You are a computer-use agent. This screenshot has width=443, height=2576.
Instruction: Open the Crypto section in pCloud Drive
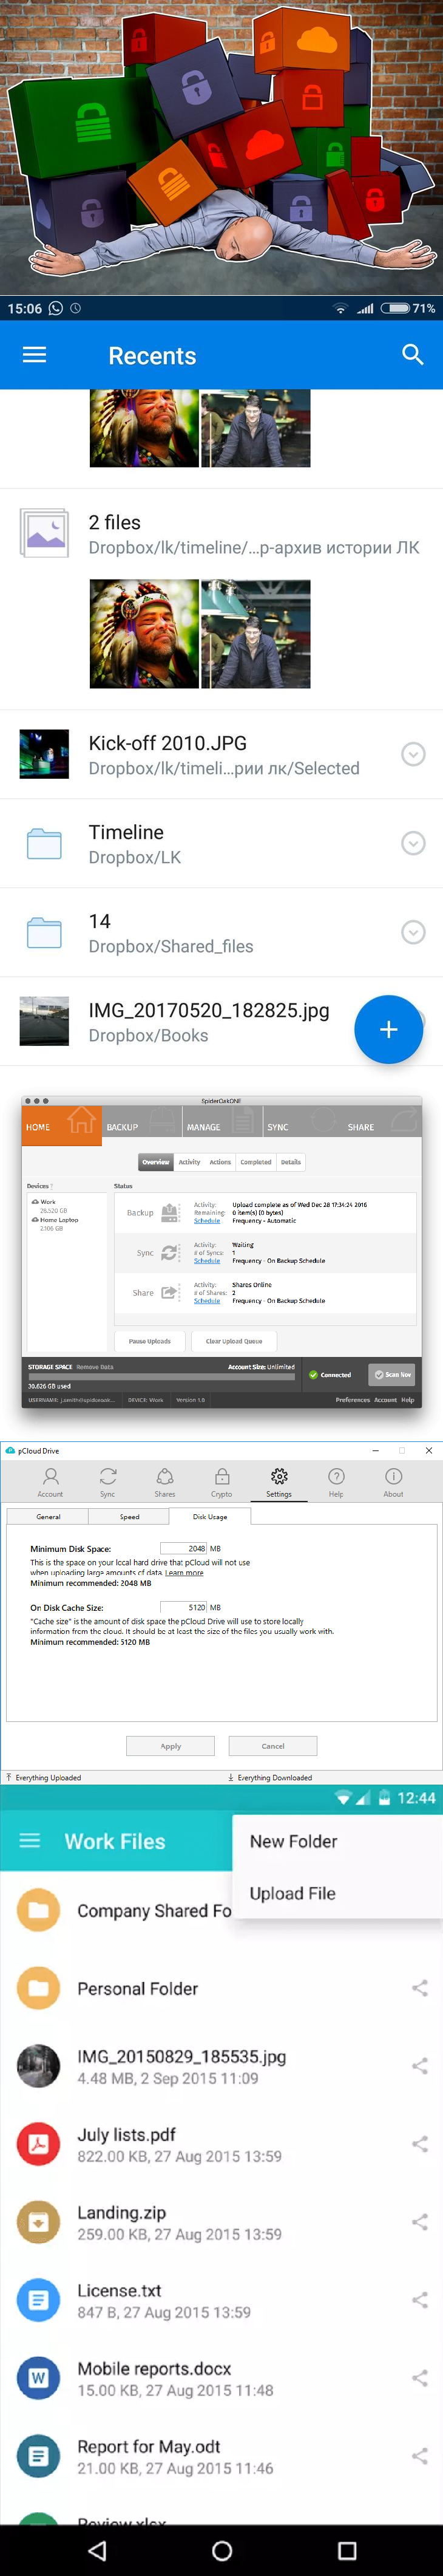pos(222,1482)
